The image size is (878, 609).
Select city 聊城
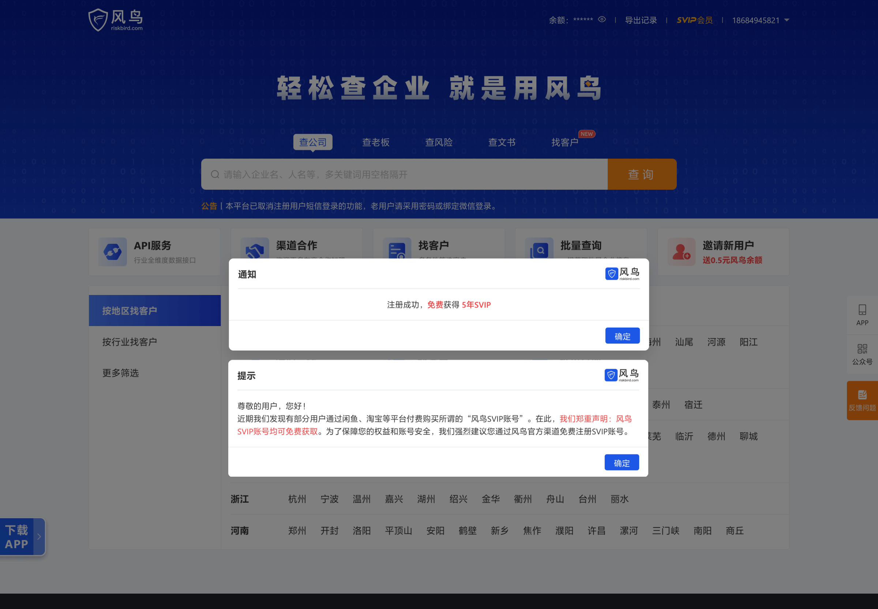coord(748,436)
